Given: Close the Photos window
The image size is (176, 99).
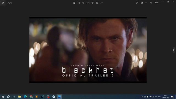Looking at the screenshot, I should pos(173,2).
